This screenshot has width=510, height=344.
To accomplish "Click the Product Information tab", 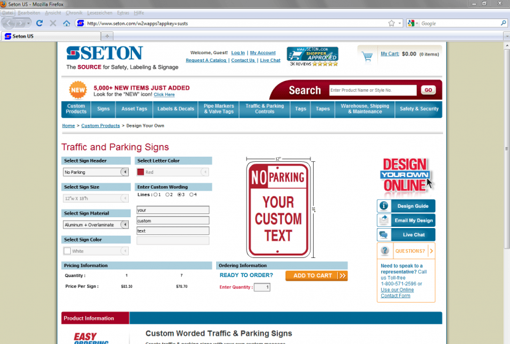I will (x=95, y=318).
